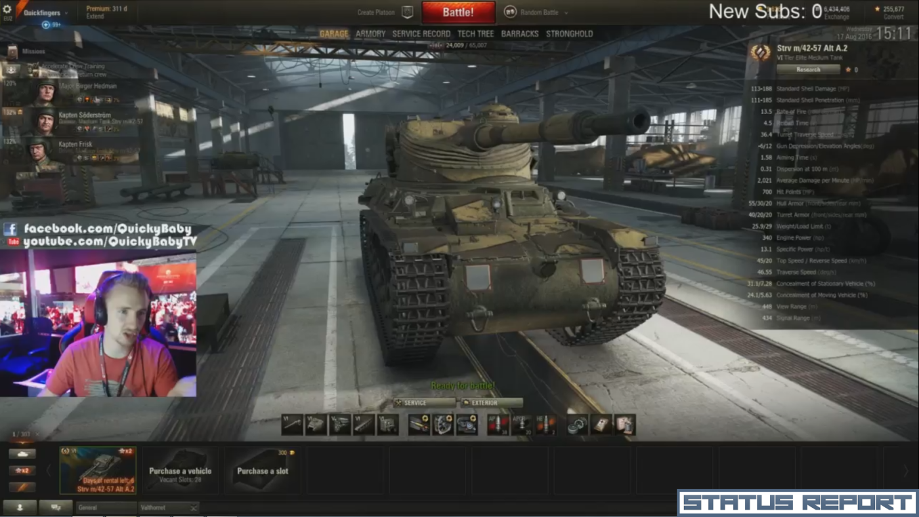Select the Purchase a vehicle slot
Image resolution: width=919 pixels, height=517 pixels.
coord(180,471)
